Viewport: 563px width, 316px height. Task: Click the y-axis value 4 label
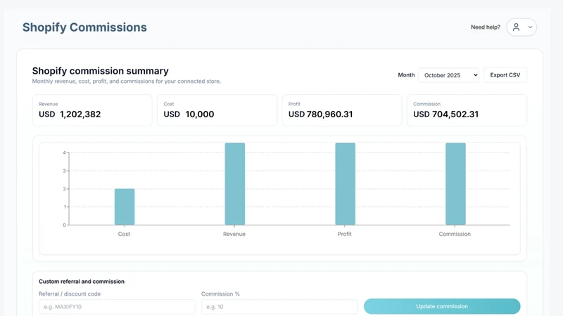pos(64,152)
